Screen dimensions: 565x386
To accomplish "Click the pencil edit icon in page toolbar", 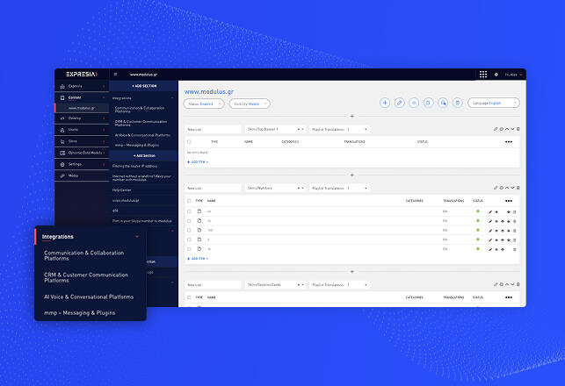I will pyautogui.click(x=399, y=103).
